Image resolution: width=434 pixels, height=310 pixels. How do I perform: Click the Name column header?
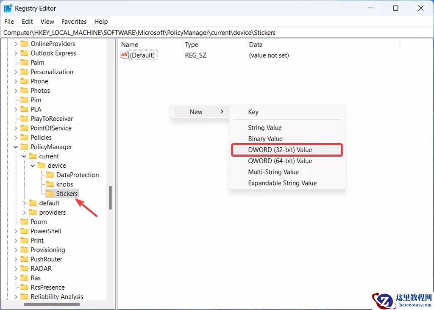click(130, 44)
